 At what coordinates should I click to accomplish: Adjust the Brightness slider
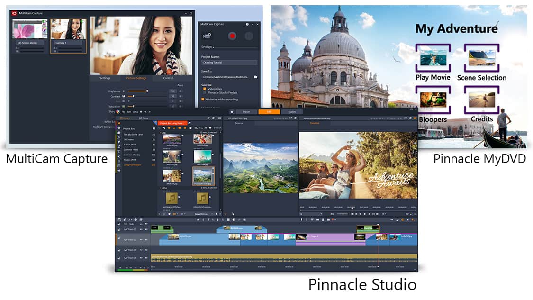[147, 91]
